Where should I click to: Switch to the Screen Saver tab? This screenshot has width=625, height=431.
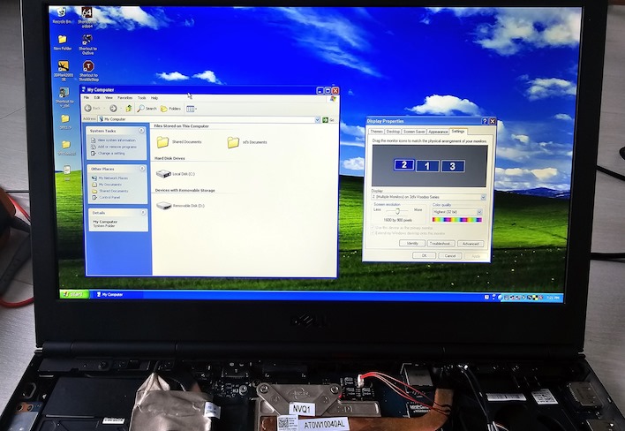point(414,132)
